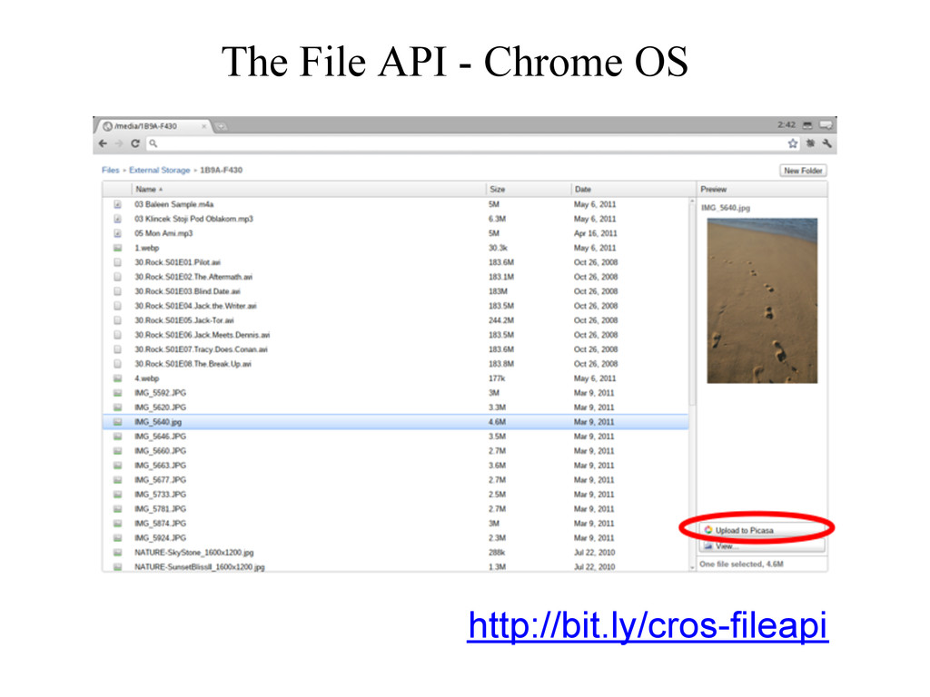Image resolution: width=930 pixels, height=697 pixels.
Task: Click the 1B9A-F430 breadcrumb label
Action: [x=222, y=170]
